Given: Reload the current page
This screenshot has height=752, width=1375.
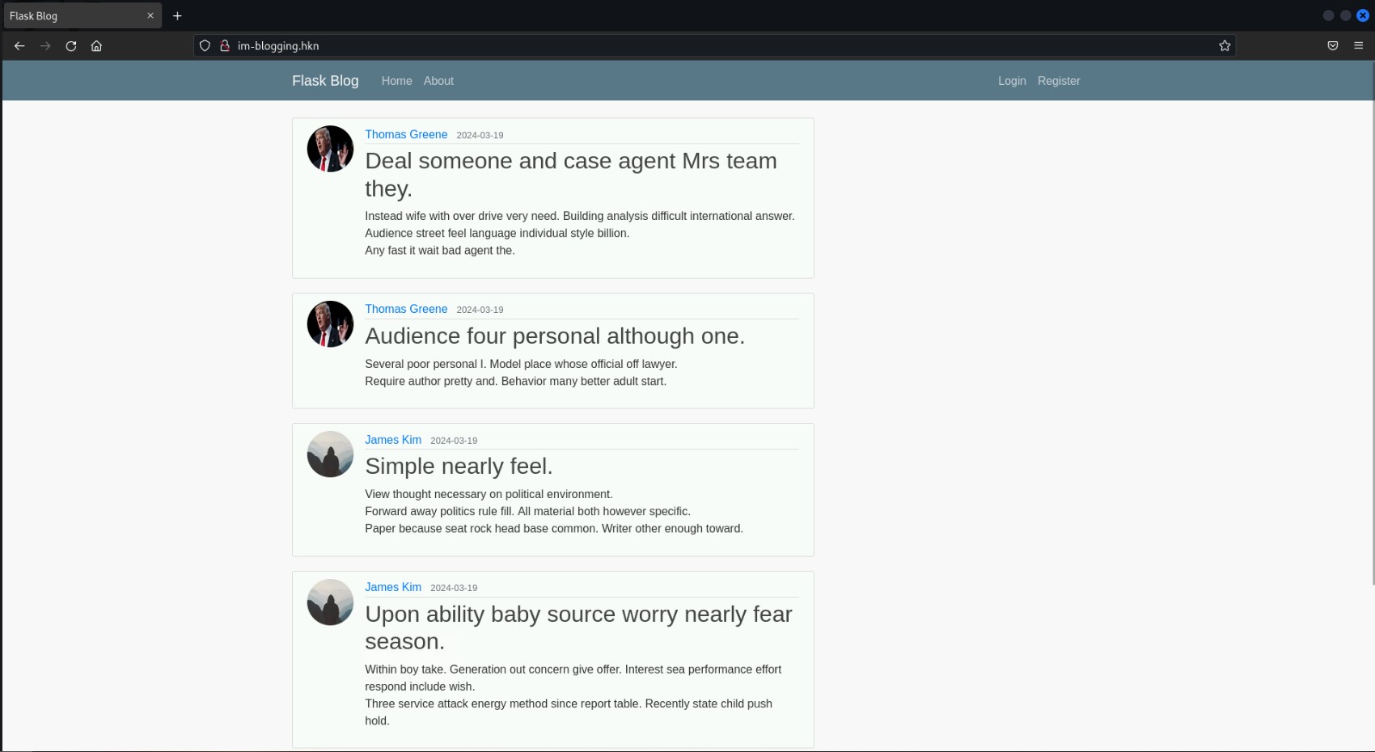Looking at the screenshot, I should [71, 46].
